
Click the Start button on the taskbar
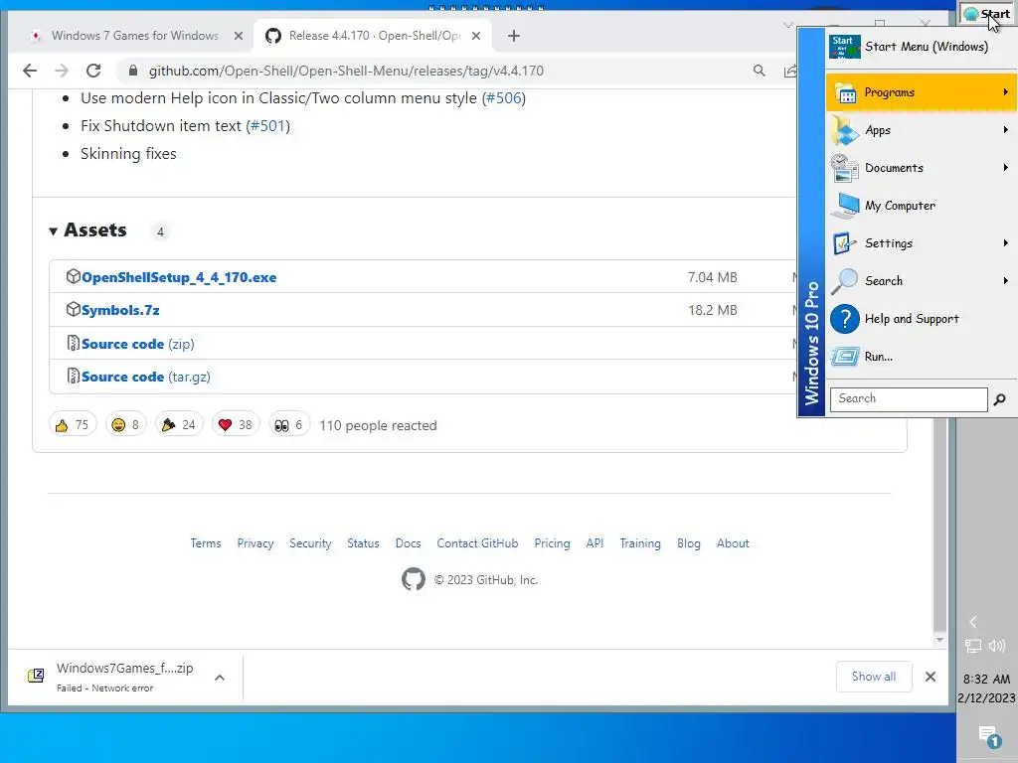987,14
